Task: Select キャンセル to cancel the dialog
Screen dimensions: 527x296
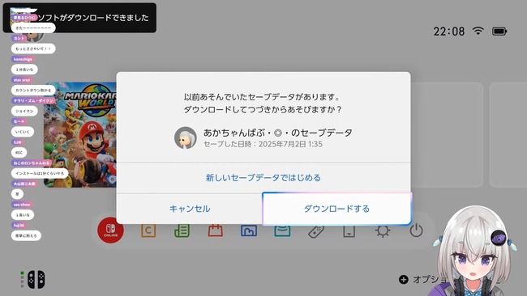Action: pyautogui.click(x=190, y=209)
